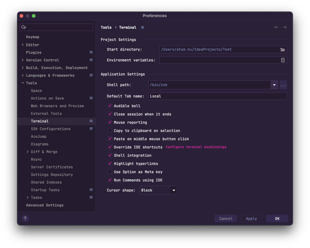The height and width of the screenshot is (248, 310).
Task: Open the search filter magnifier menu
Action: point(24,27)
